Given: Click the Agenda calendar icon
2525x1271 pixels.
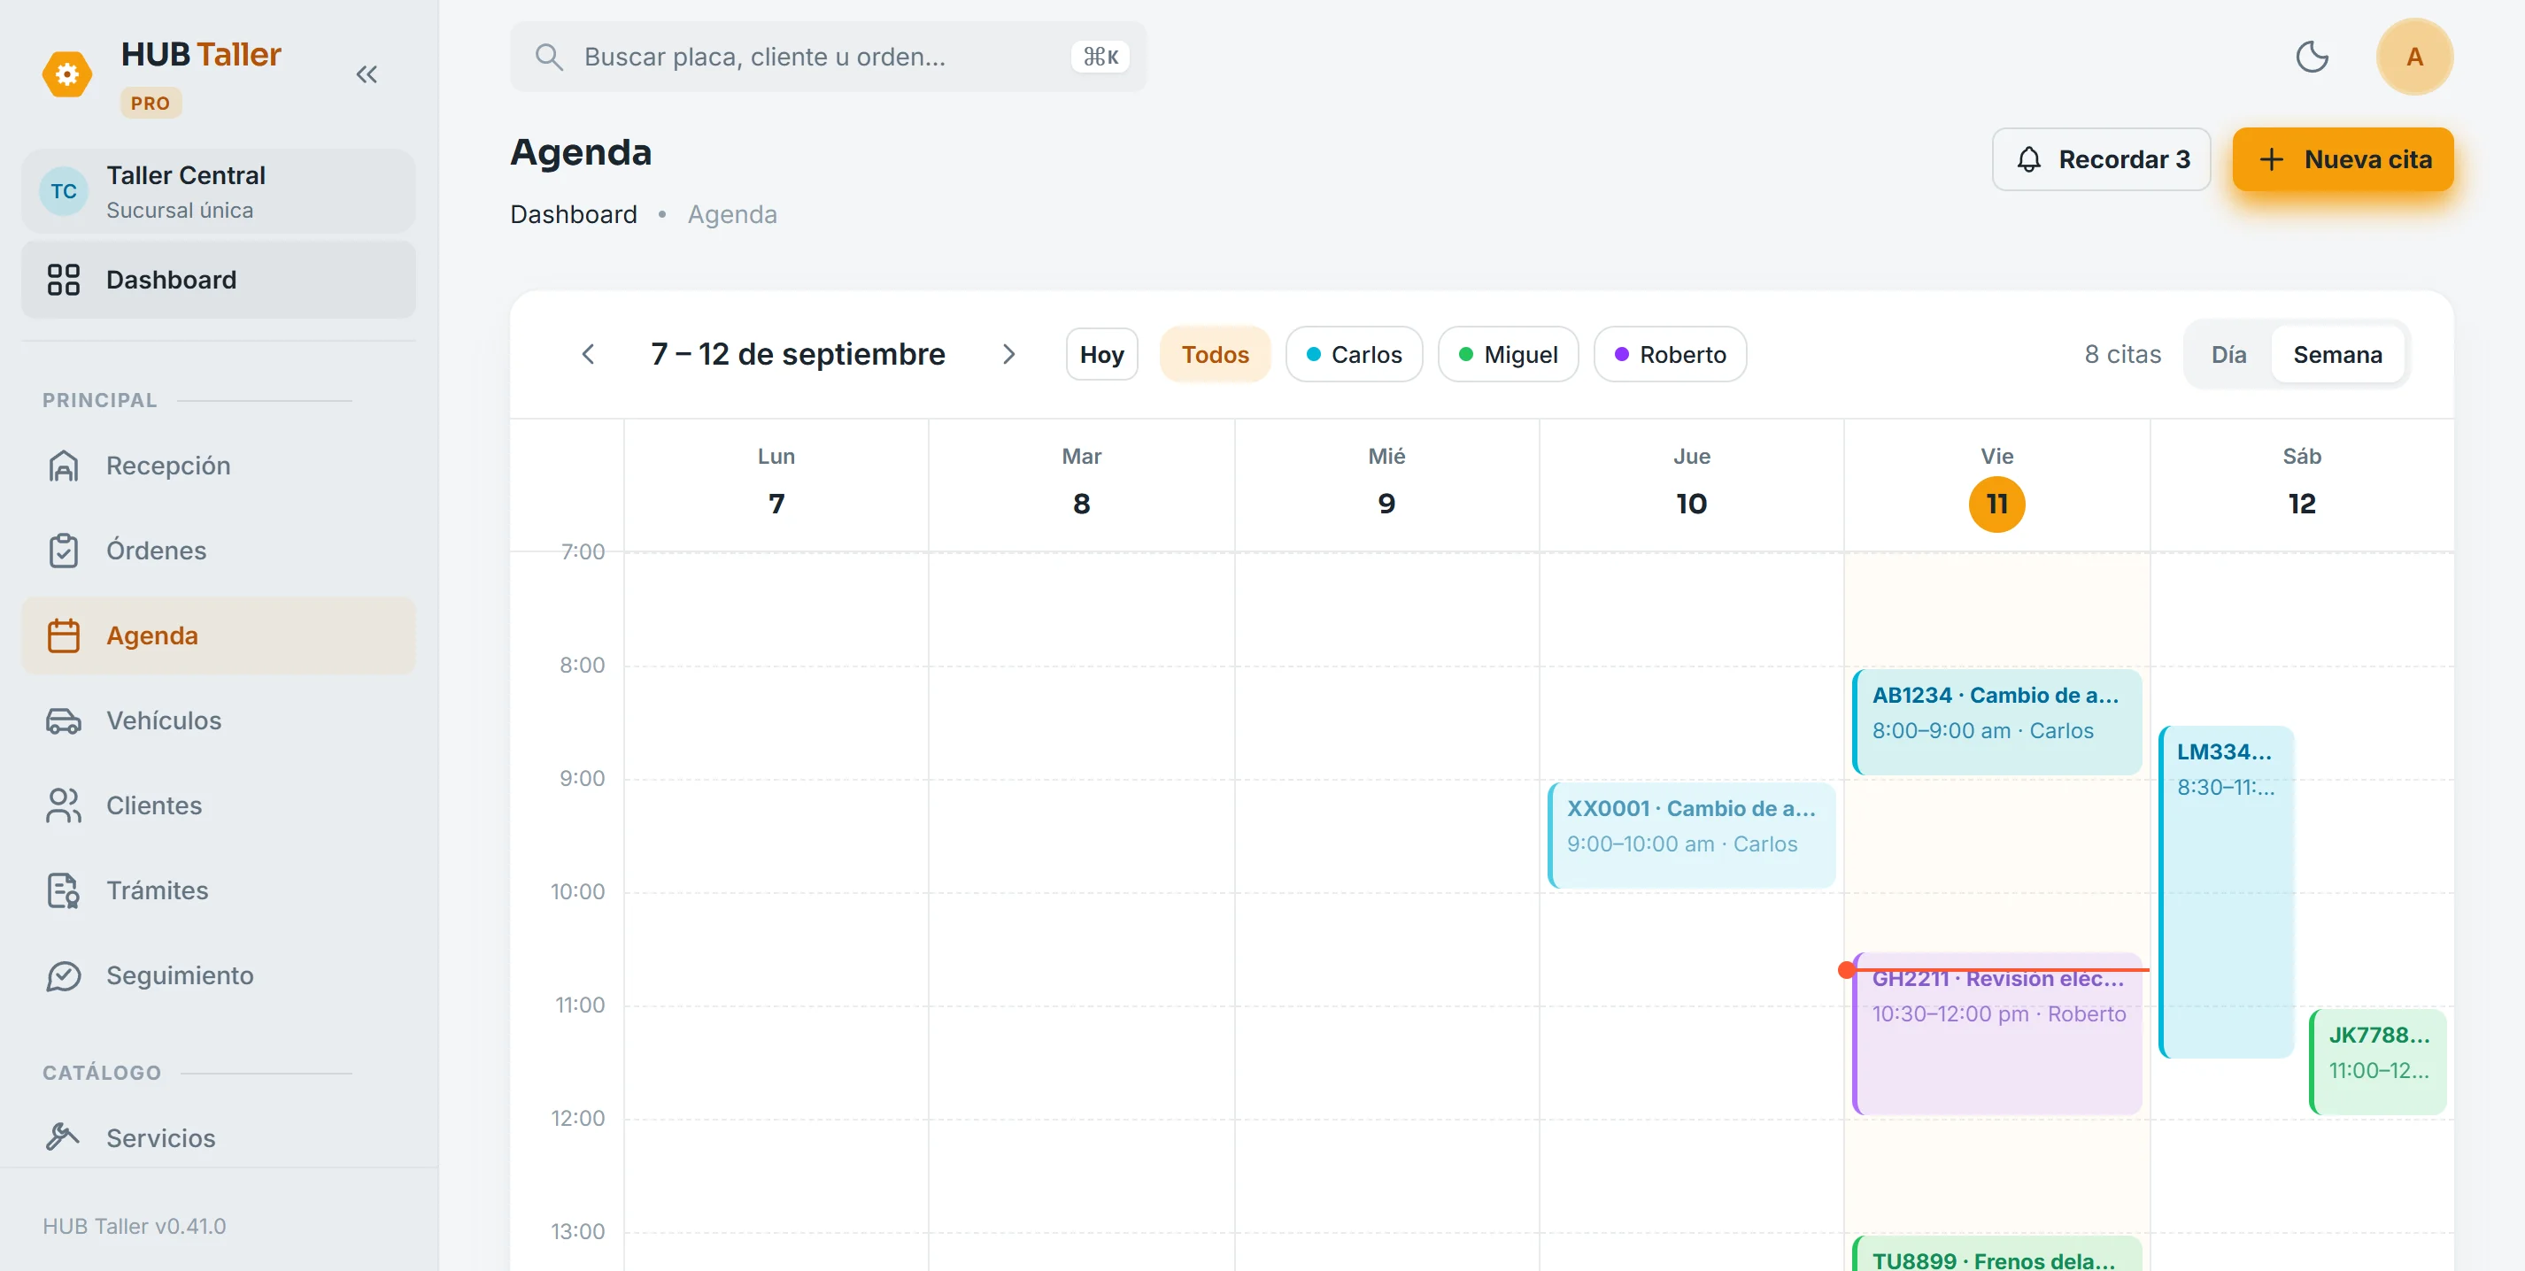Looking at the screenshot, I should tap(64, 635).
